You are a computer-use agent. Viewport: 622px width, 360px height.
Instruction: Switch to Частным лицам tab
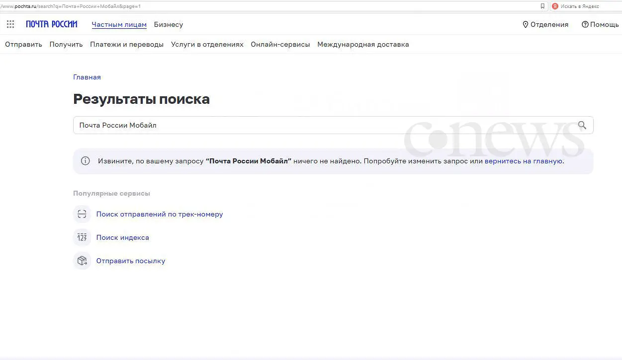coord(119,24)
